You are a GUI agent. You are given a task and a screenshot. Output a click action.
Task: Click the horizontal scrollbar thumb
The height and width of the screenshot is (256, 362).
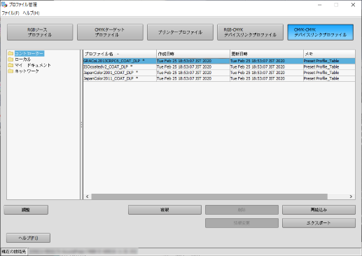(209, 197)
